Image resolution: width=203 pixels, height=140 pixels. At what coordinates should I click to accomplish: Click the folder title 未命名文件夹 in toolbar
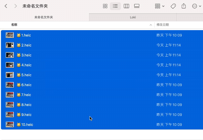pyautogui.click(x=35, y=6)
